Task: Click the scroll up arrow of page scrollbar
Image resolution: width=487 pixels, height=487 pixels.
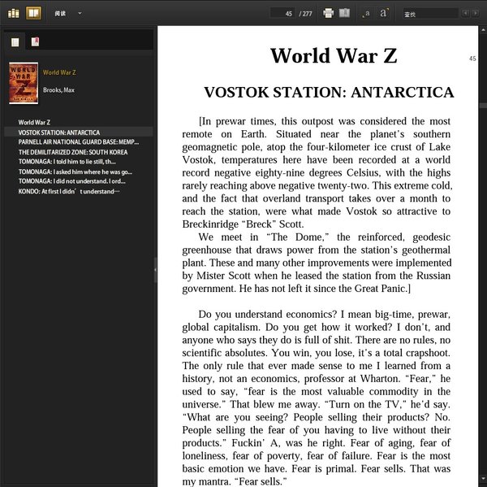Action: pos(483,30)
